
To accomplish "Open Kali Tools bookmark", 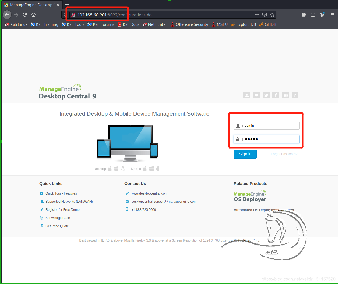I will [x=73, y=24].
